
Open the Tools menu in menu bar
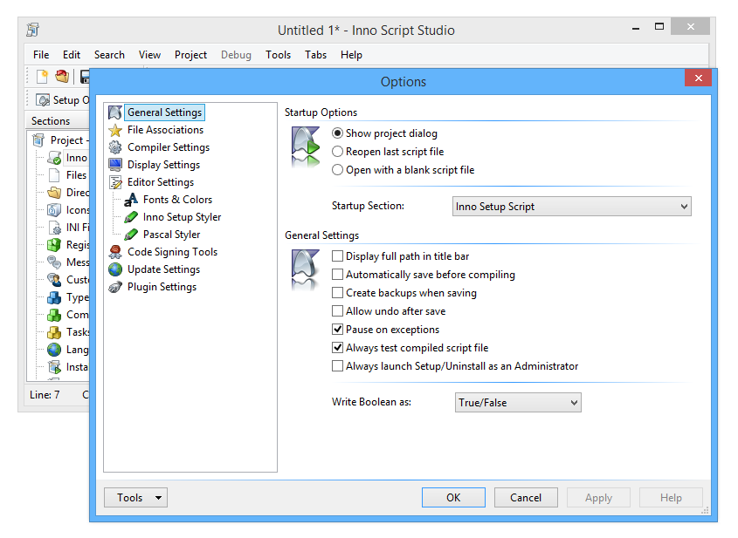(x=278, y=55)
